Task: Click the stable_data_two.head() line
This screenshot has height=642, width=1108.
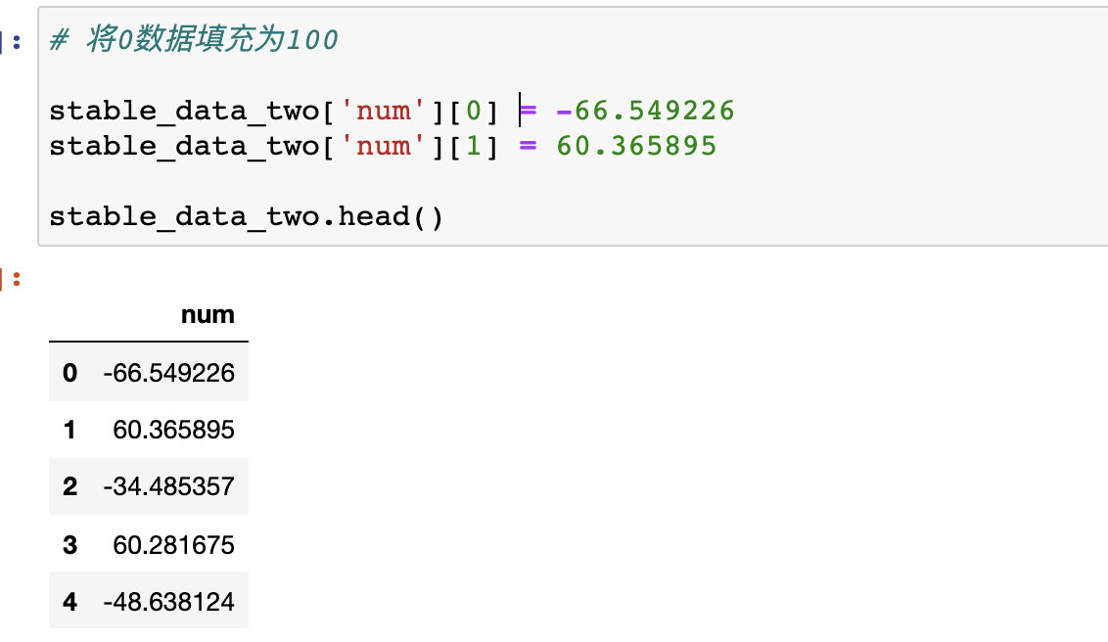Action: (x=246, y=215)
